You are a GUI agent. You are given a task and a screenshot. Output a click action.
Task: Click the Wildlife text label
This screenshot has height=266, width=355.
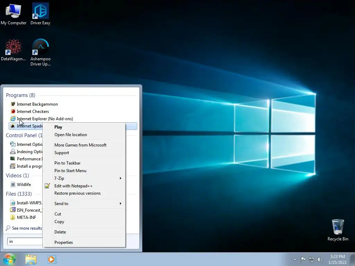click(x=24, y=185)
